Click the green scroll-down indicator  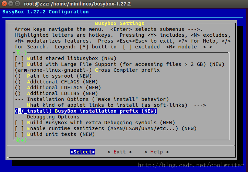(22, 140)
